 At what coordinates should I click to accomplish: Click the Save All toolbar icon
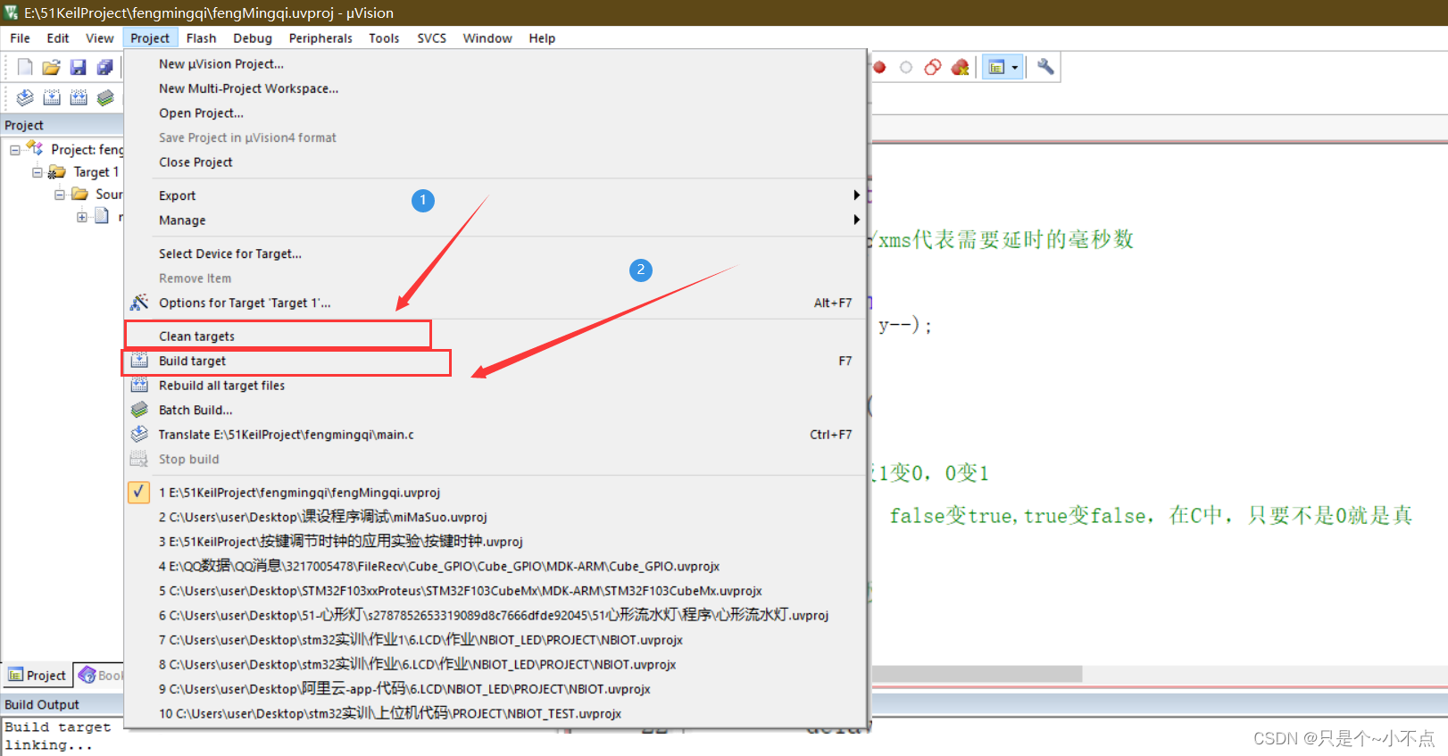tap(105, 67)
